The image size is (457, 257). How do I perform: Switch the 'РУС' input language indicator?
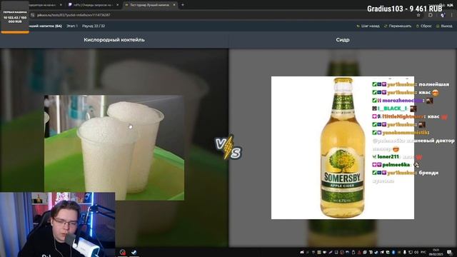[423, 252]
